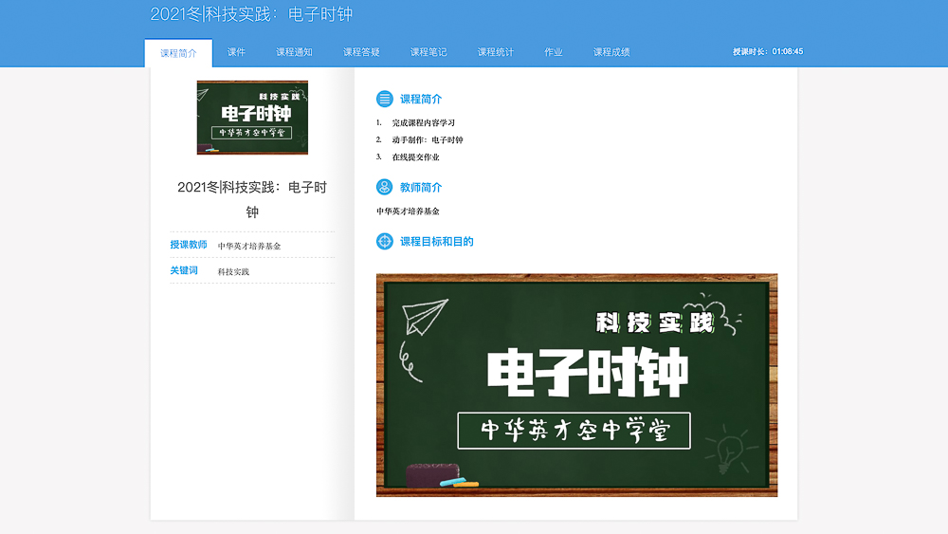Click the 在线提交作业 list item

(415, 157)
